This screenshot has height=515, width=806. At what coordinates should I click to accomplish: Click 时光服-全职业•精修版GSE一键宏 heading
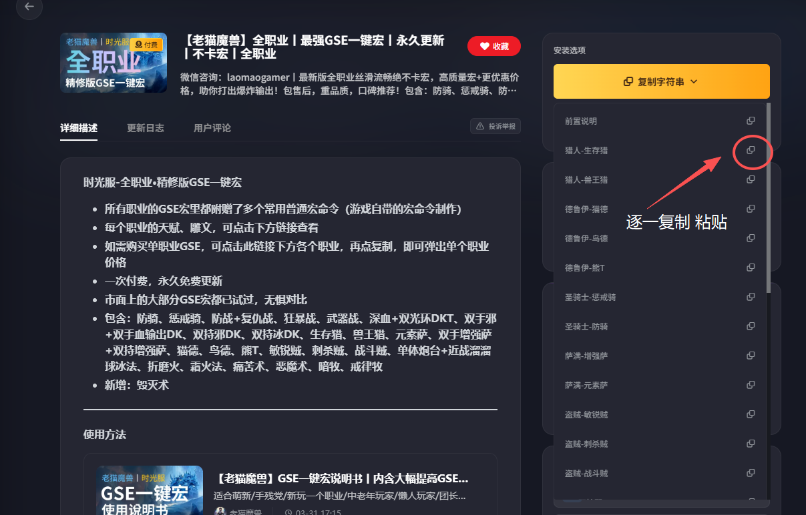click(162, 182)
